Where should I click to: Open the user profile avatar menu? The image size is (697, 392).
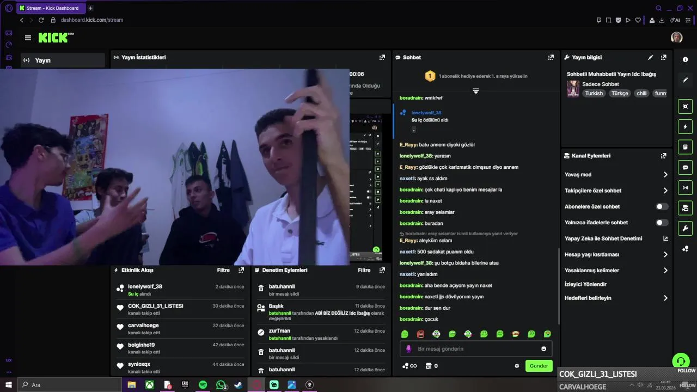pos(676,38)
